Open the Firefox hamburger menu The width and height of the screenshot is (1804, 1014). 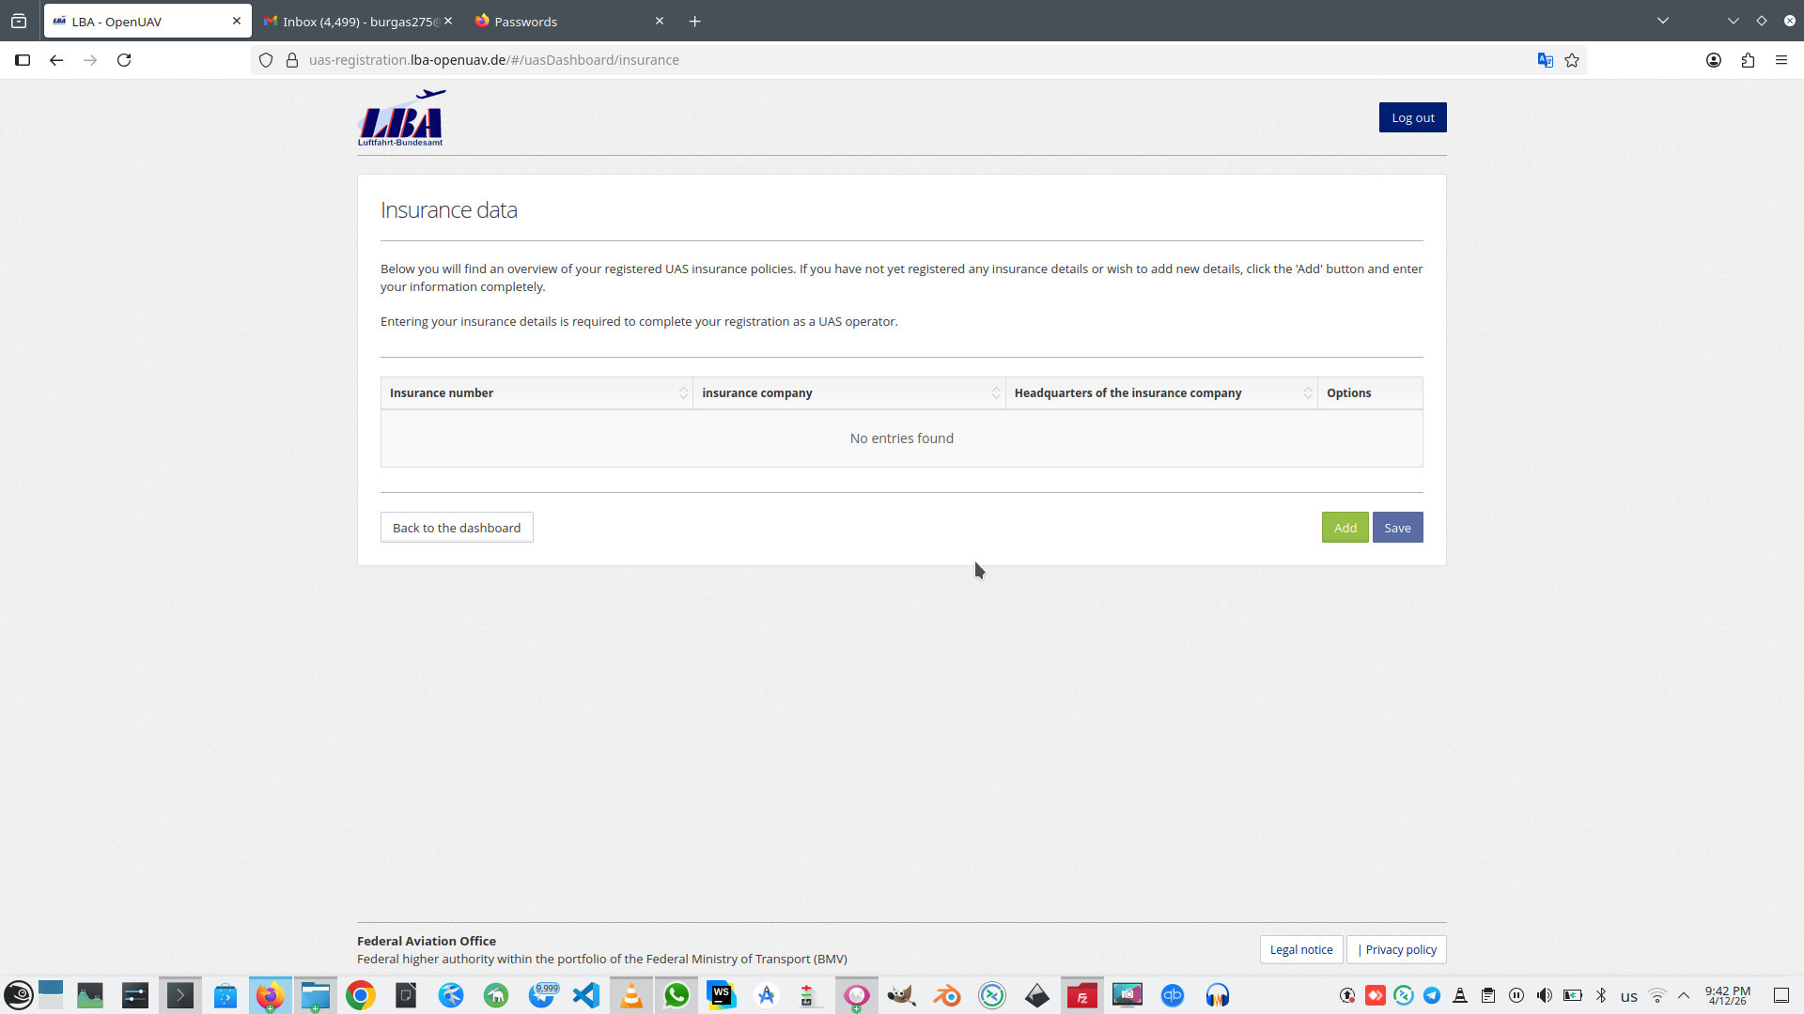point(1781,60)
